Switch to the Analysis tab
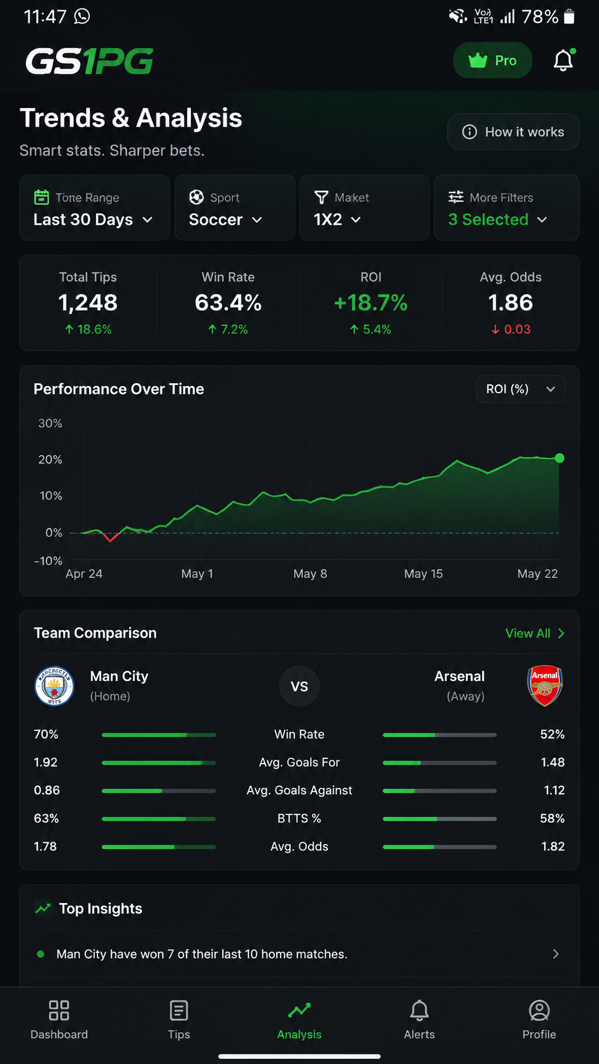Viewport: 599px width, 1064px height. point(299,1020)
